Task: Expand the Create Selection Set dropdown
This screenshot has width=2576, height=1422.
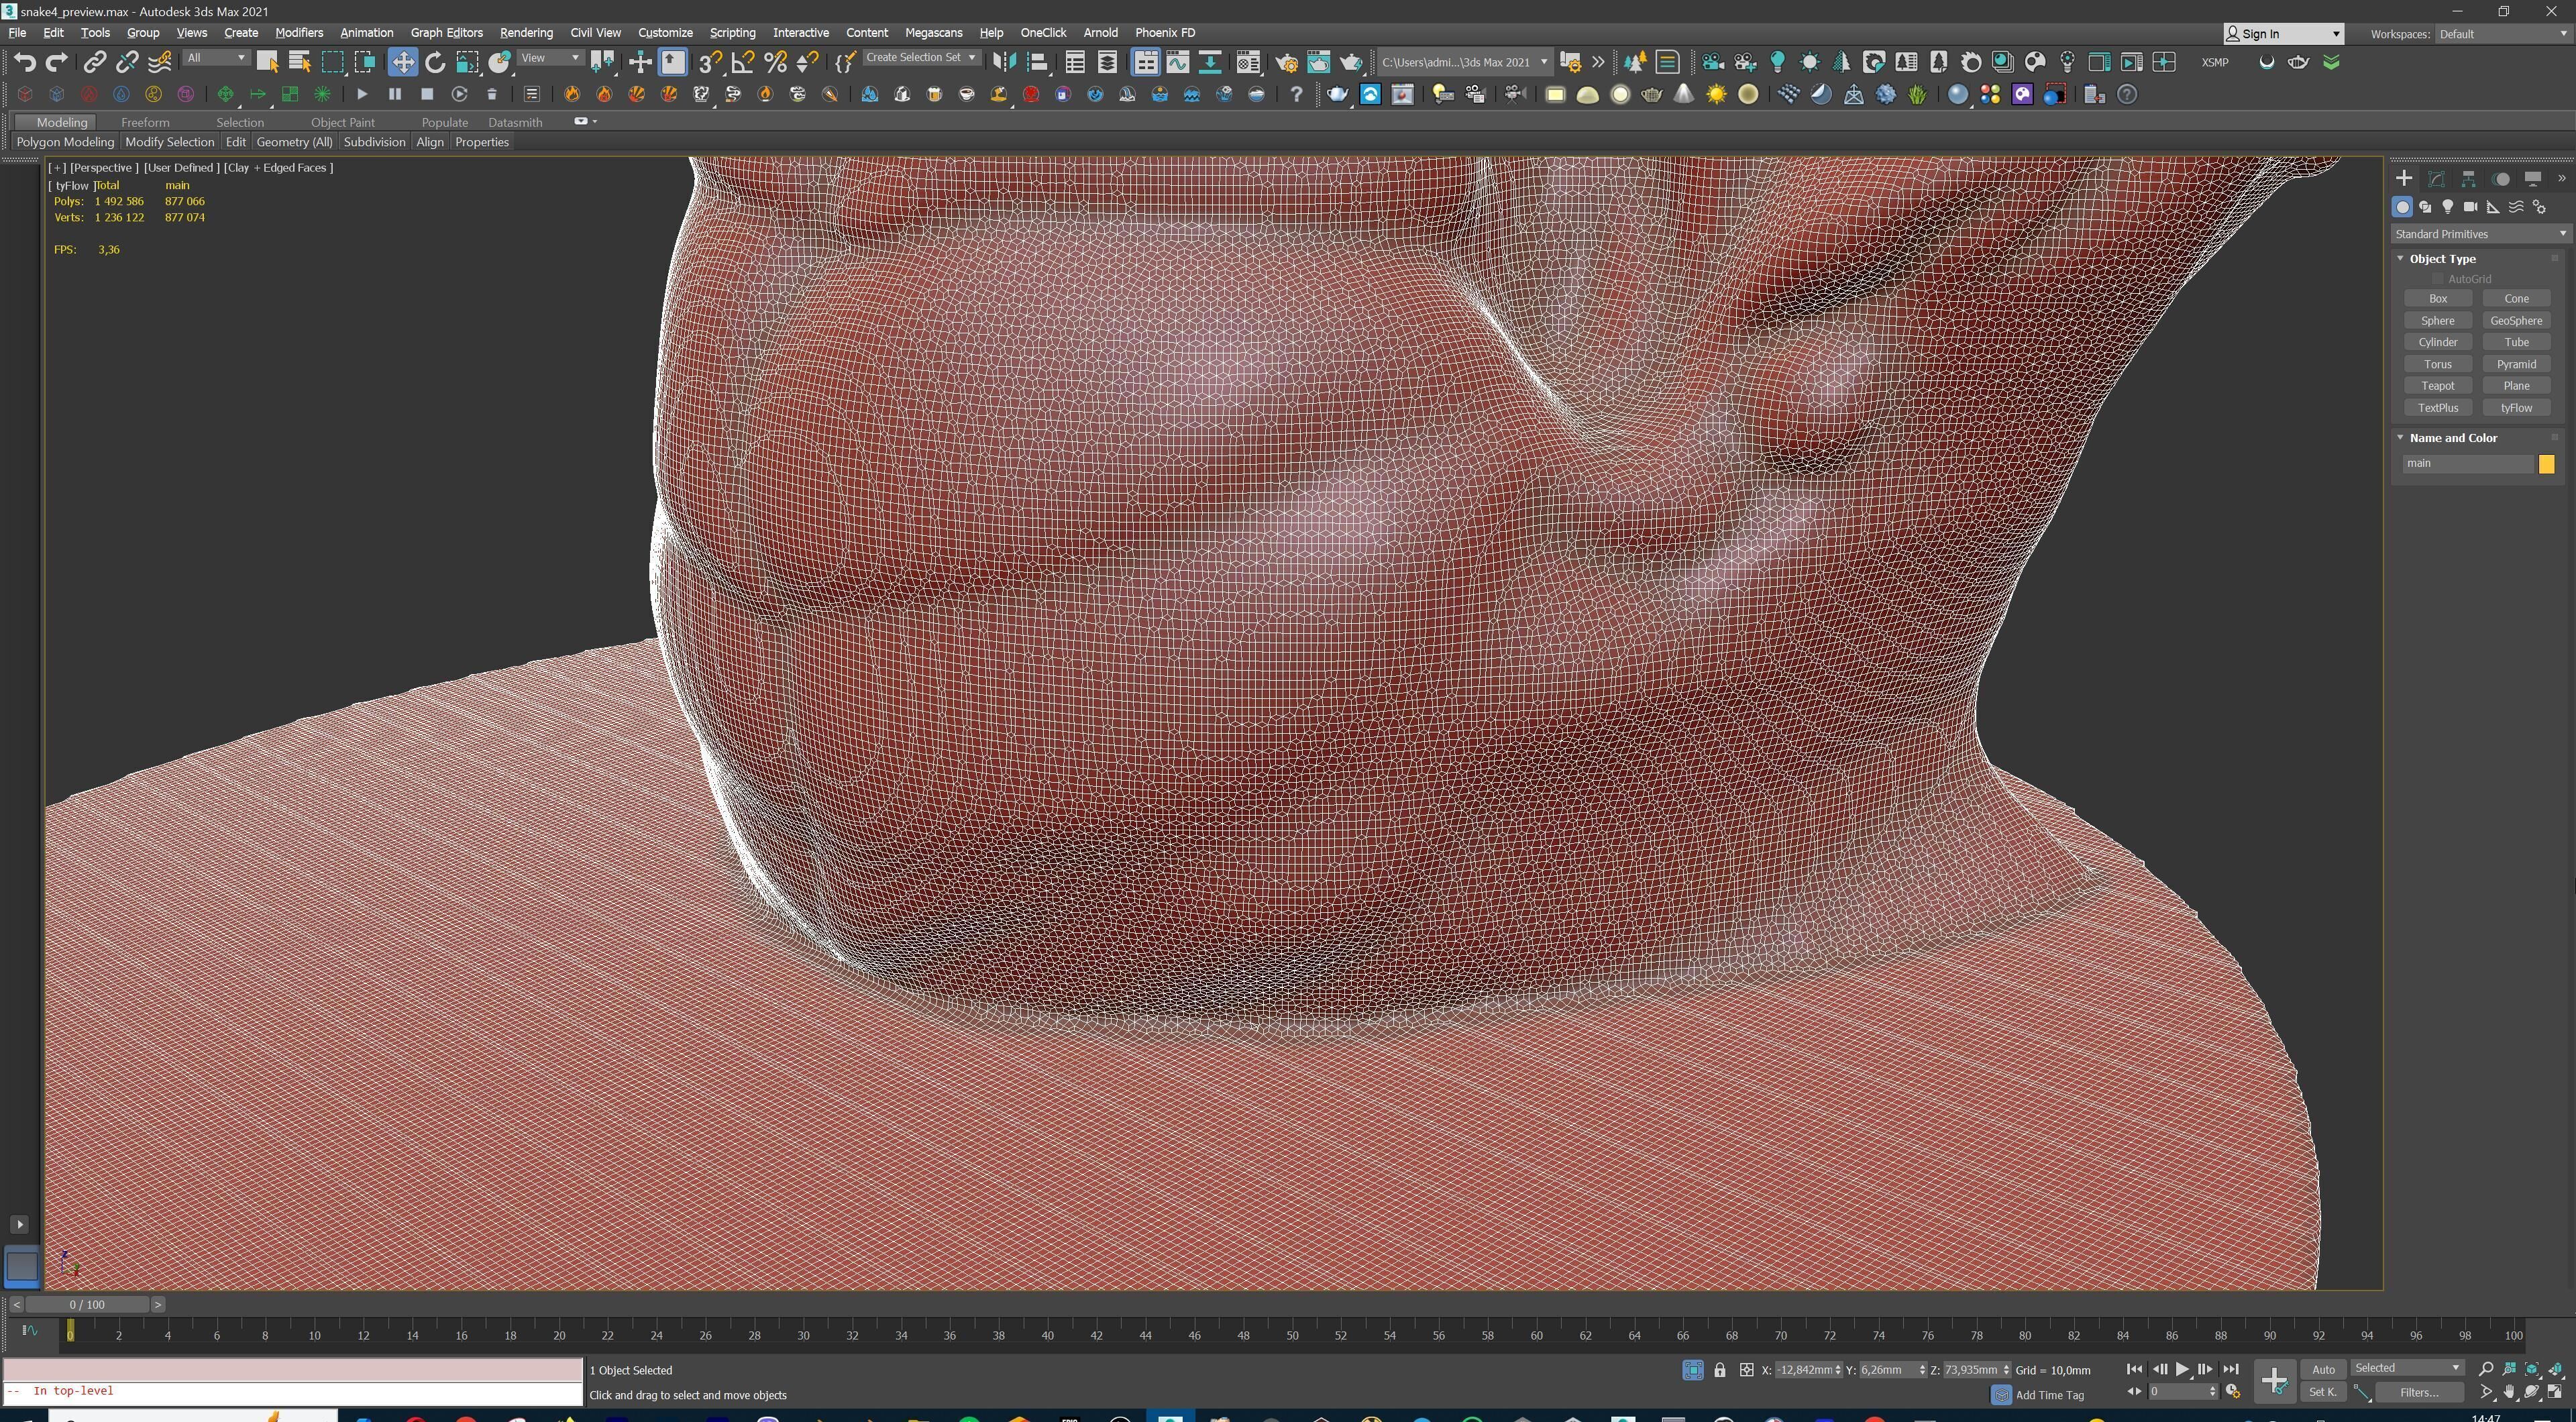Action: (x=971, y=58)
